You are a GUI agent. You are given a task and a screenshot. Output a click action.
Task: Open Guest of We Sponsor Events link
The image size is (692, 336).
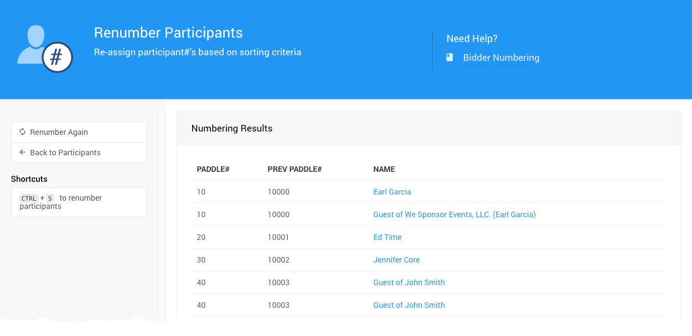click(455, 214)
